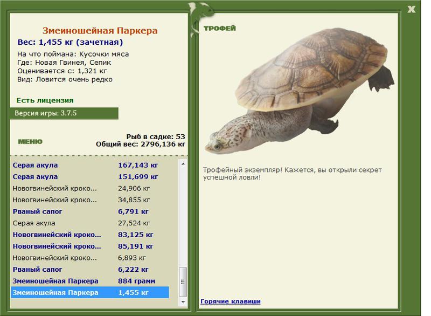Select Змеиношейная Паркера 884 грамм entry

(x=90, y=281)
